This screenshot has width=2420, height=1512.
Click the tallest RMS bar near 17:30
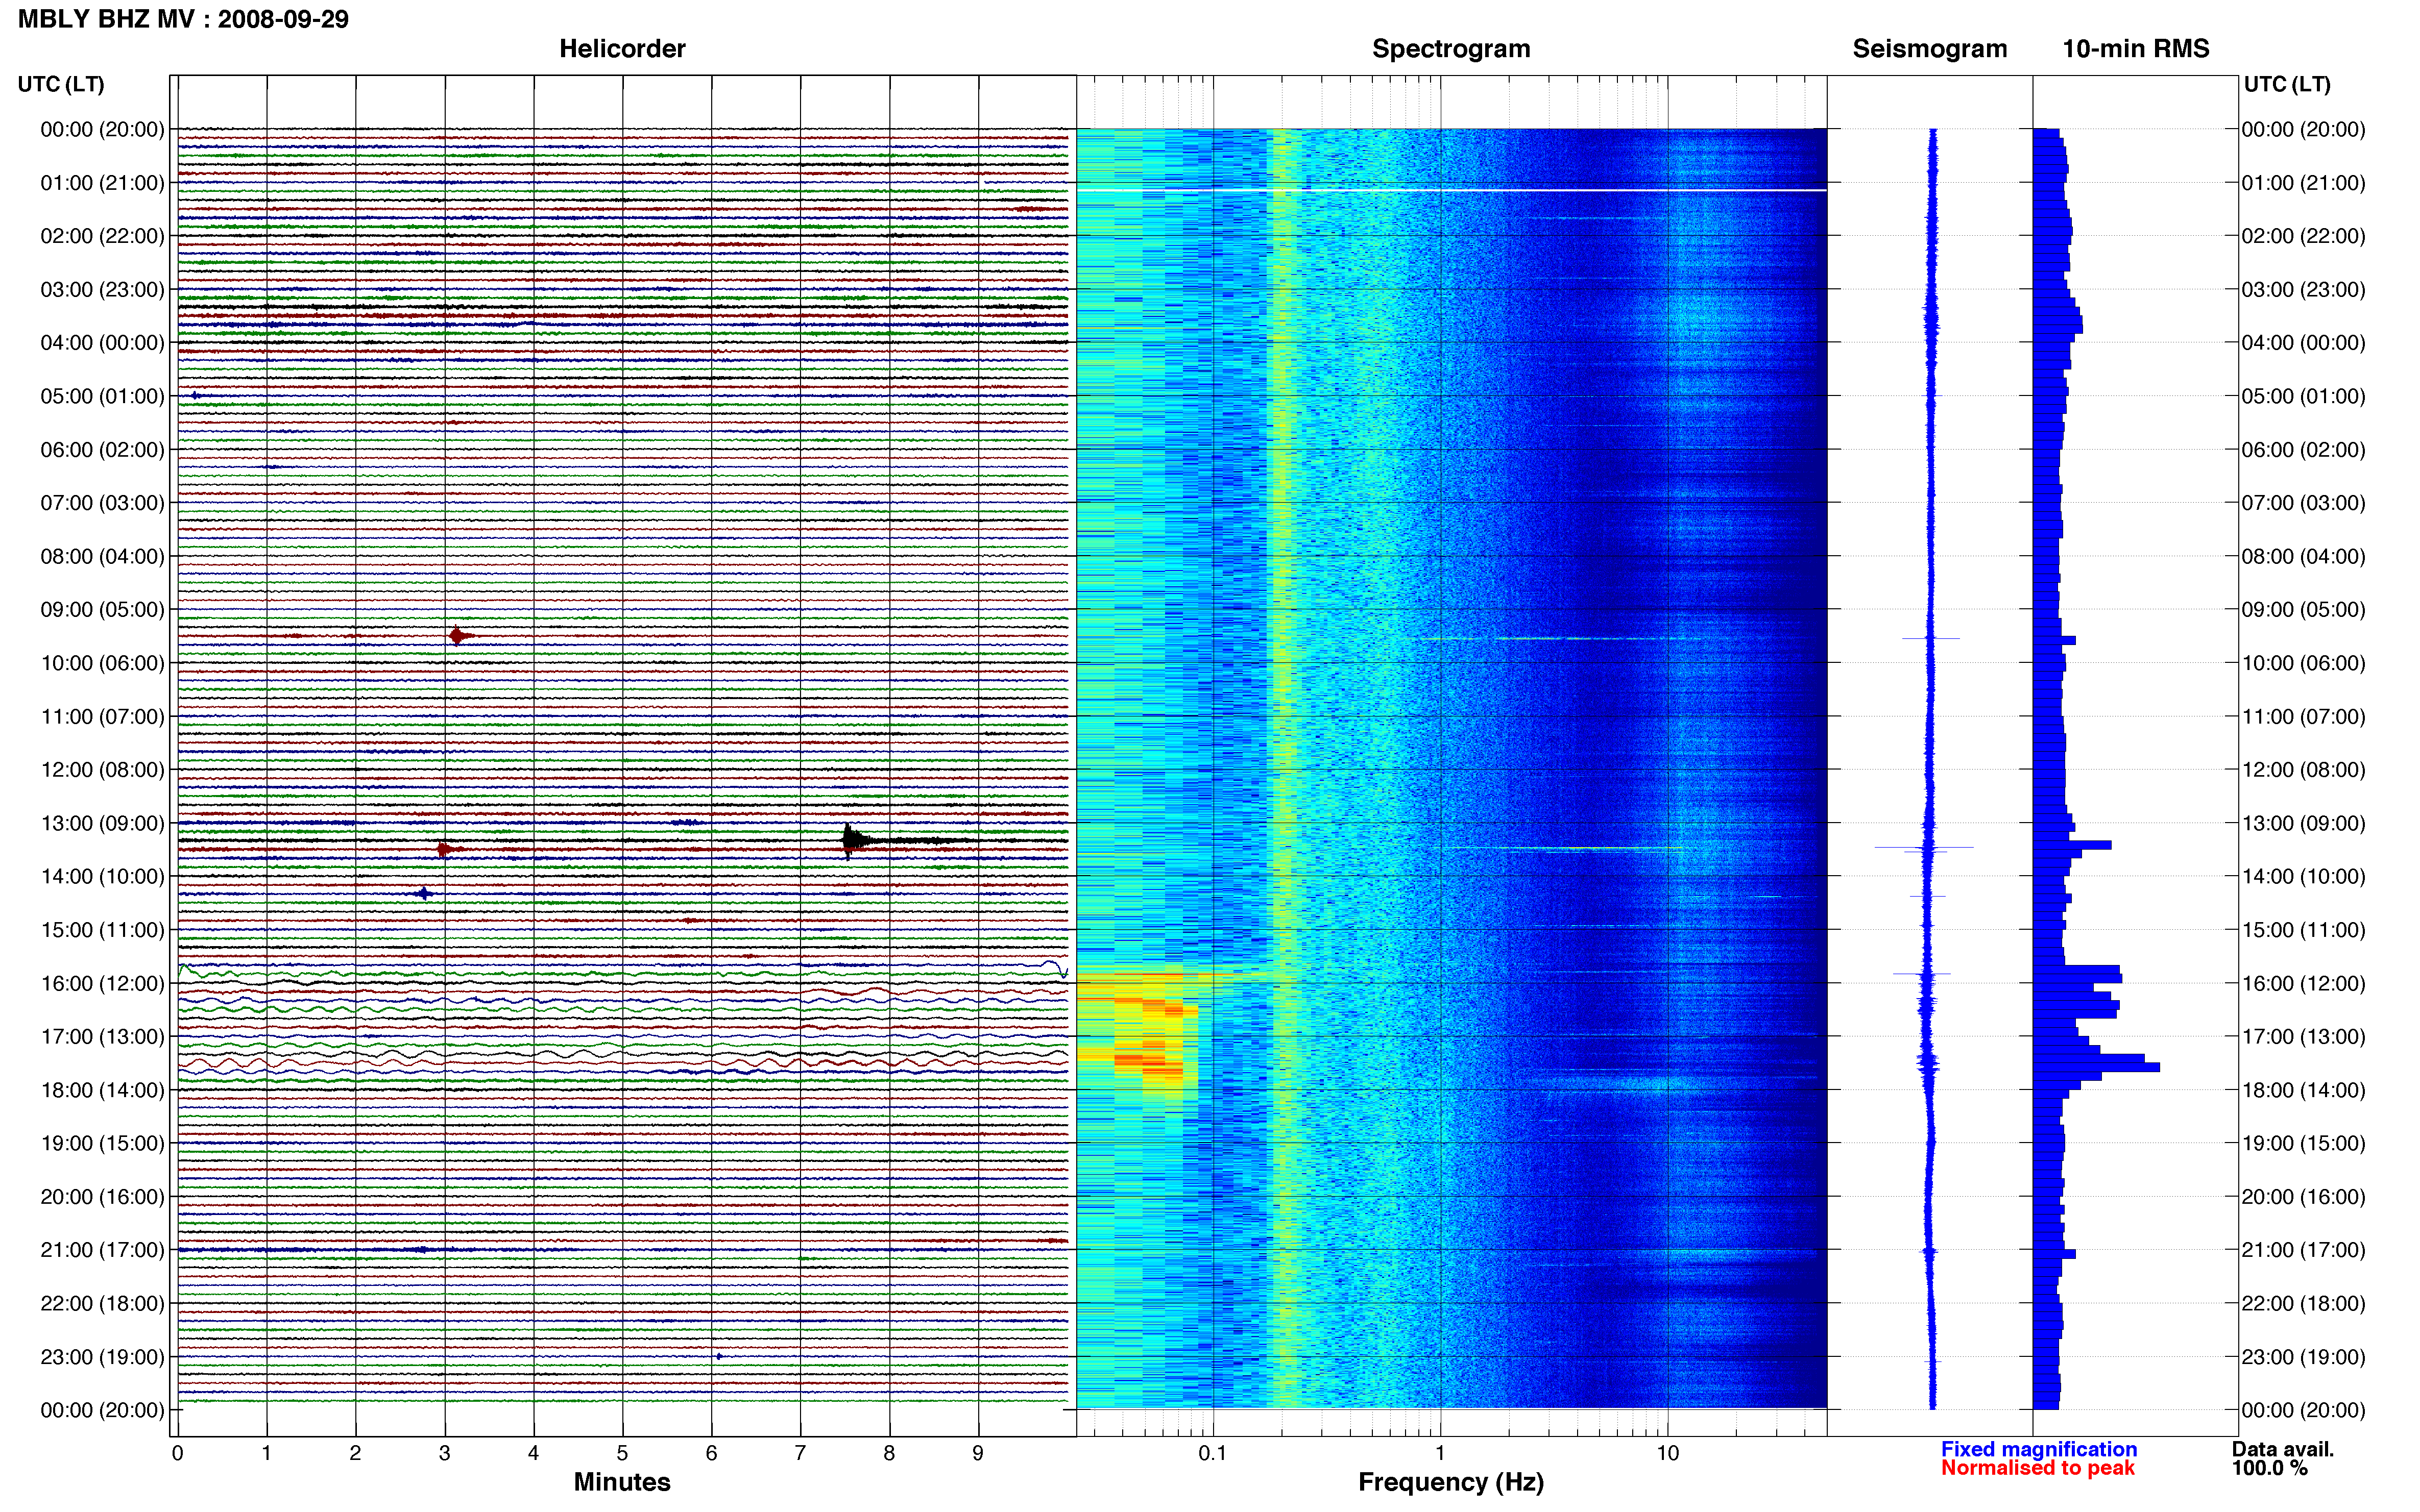tap(2096, 1068)
